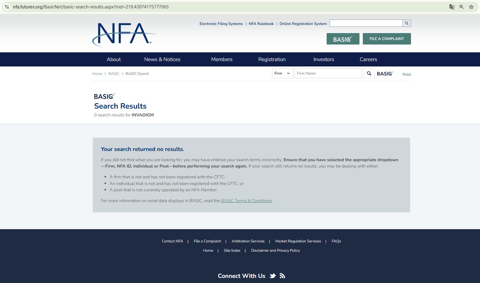Click the Firm Name search magnifier button
This screenshot has width=480, height=283.
click(x=369, y=73)
